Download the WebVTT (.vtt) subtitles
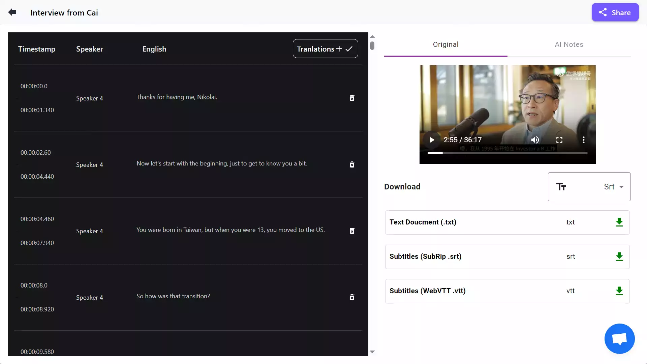Image resolution: width=647 pixels, height=364 pixels. [619, 291]
